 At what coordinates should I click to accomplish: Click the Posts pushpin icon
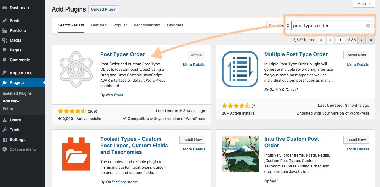coord(5,21)
